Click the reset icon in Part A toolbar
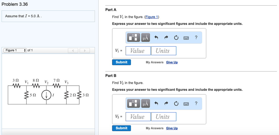This screenshot has height=135, width=279. click(x=176, y=37)
